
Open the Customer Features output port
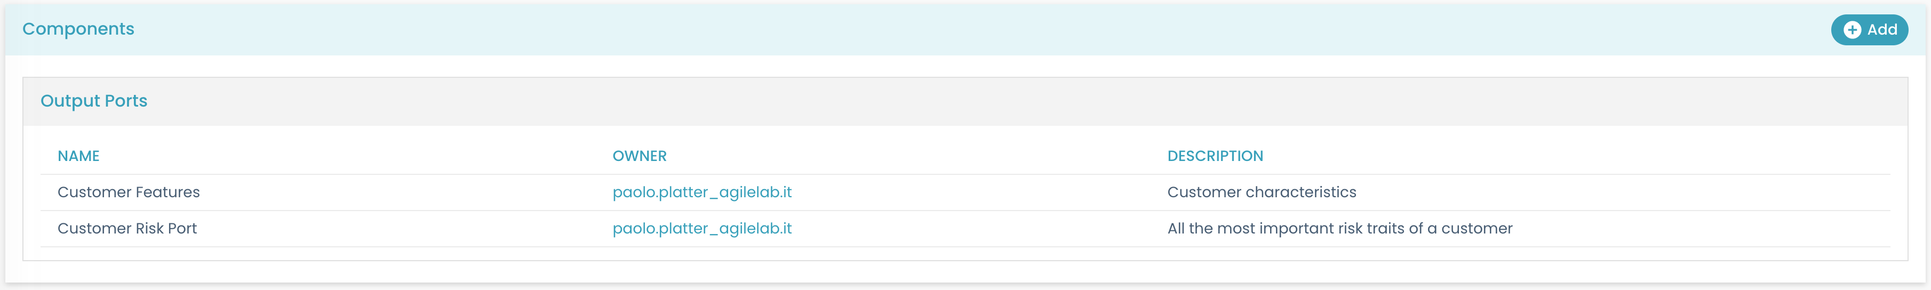[129, 192]
